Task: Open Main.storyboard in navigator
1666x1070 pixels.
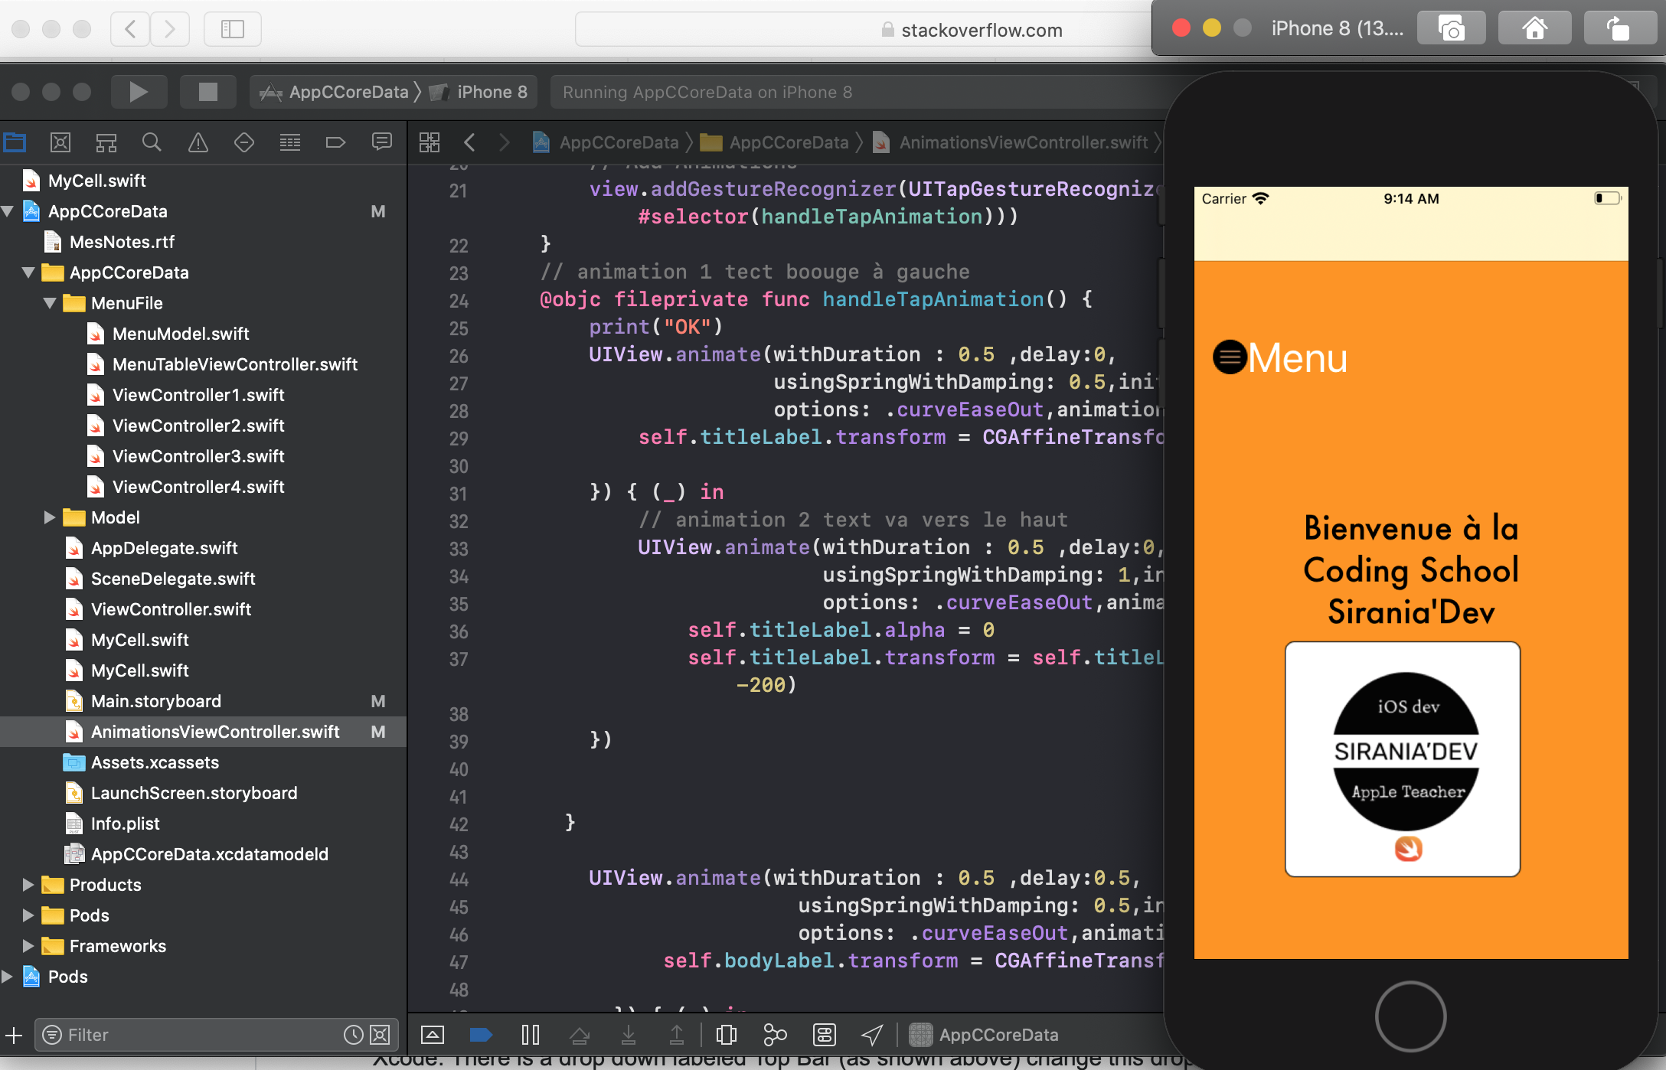Action: (x=155, y=701)
